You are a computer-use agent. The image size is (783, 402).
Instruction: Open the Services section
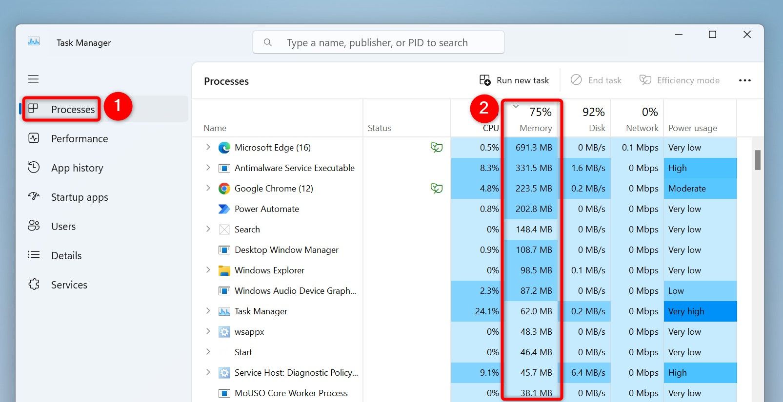(69, 285)
